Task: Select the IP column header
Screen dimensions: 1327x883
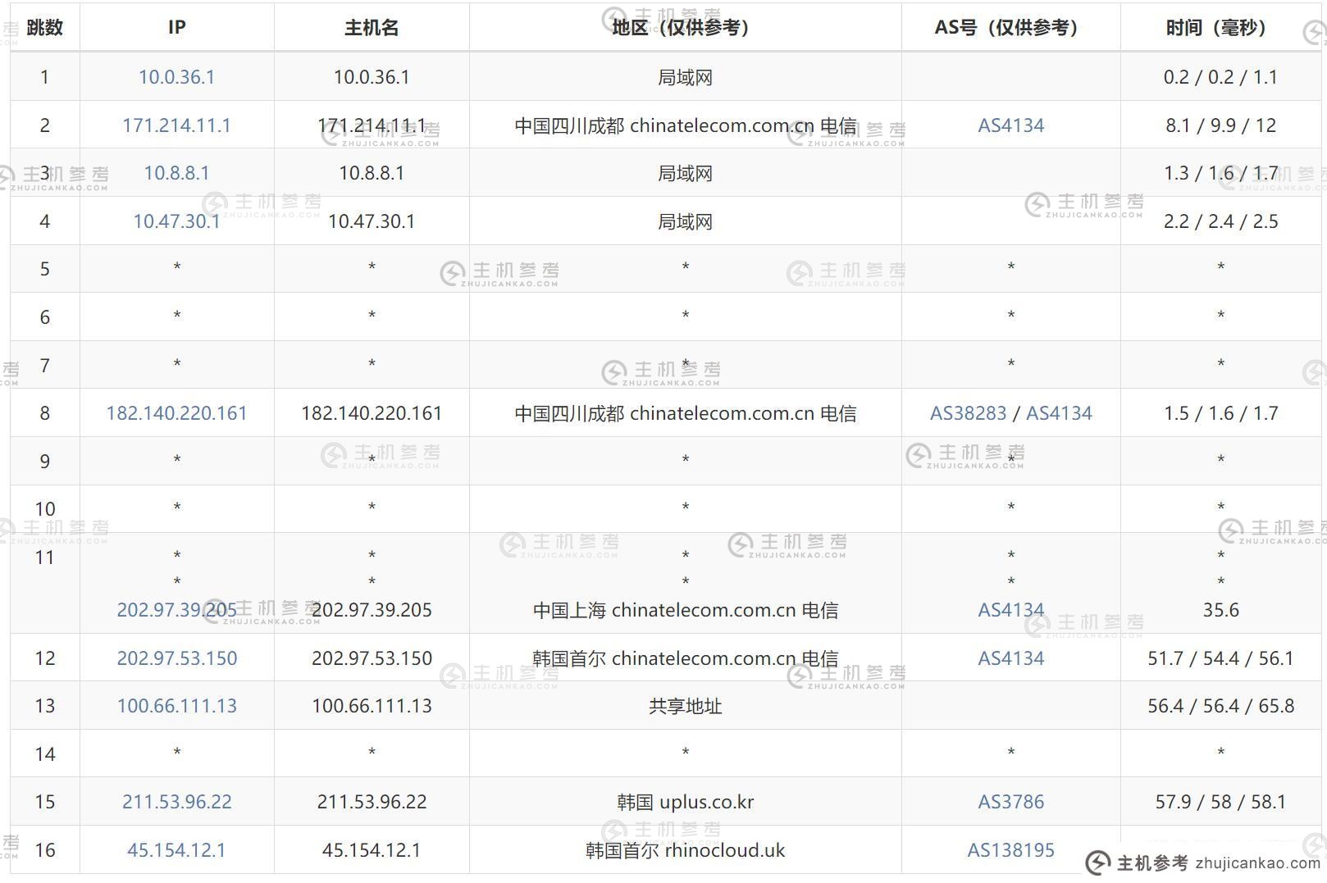Action: 176,27
